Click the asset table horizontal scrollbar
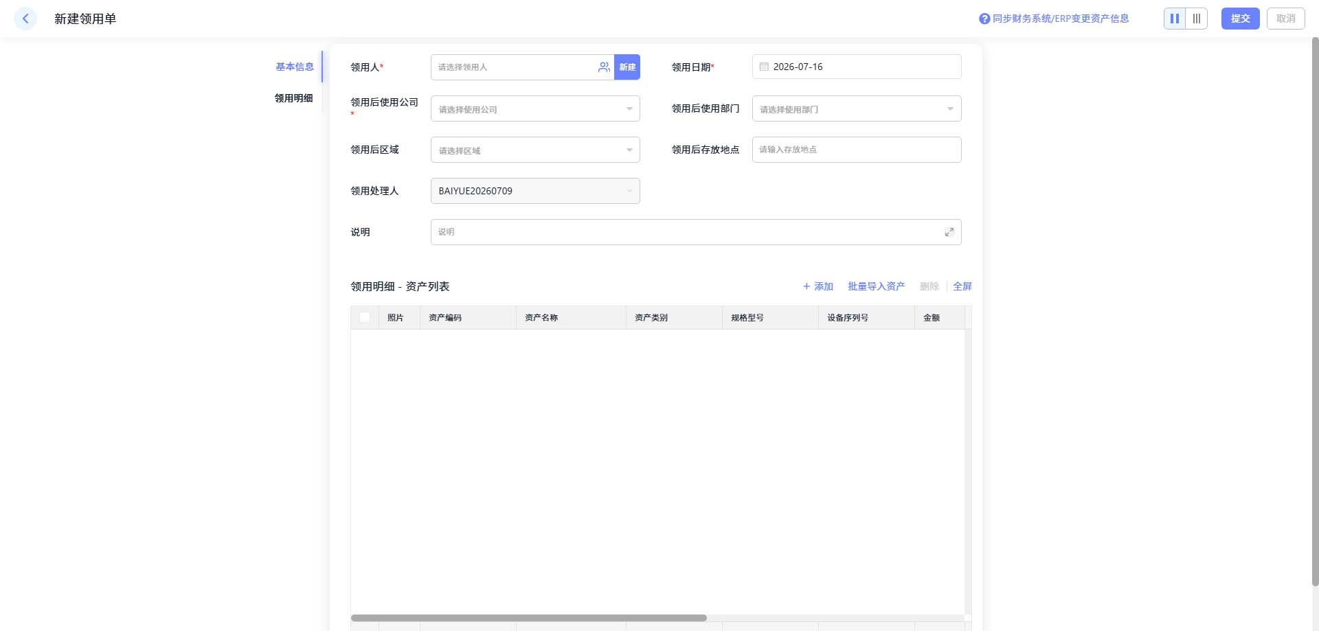 (x=528, y=618)
